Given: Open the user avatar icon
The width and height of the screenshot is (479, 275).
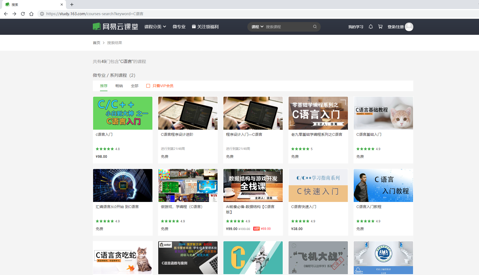Looking at the screenshot, I should point(409,27).
